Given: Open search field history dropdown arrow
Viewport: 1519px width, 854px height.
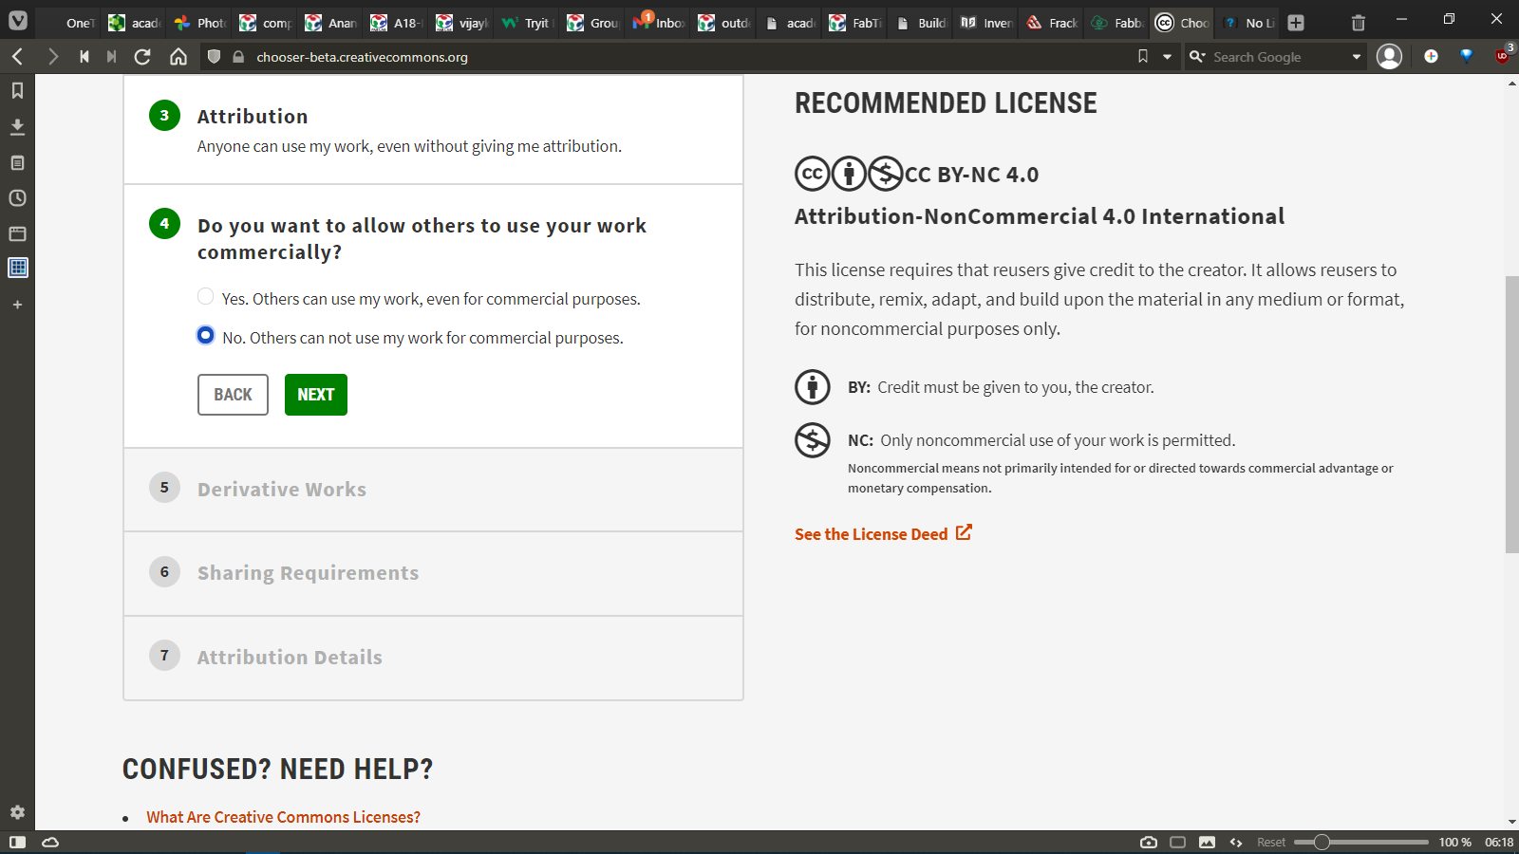Looking at the screenshot, I should click(x=1357, y=57).
